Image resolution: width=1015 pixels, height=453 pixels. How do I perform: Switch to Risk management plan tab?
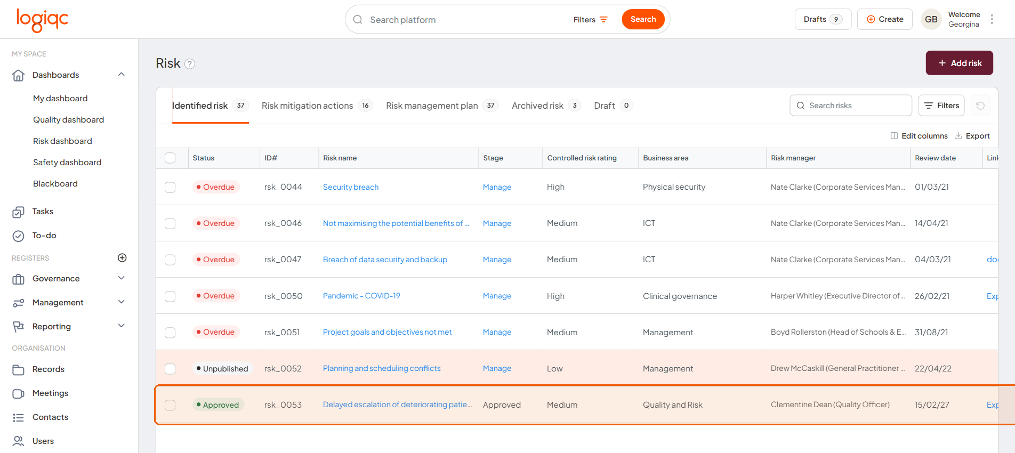[442, 106]
